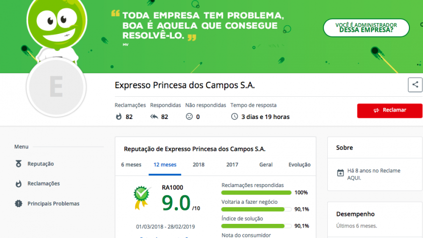Click the share icon button
Image resolution: width=423 pixels, height=238 pixels.
coord(415,85)
